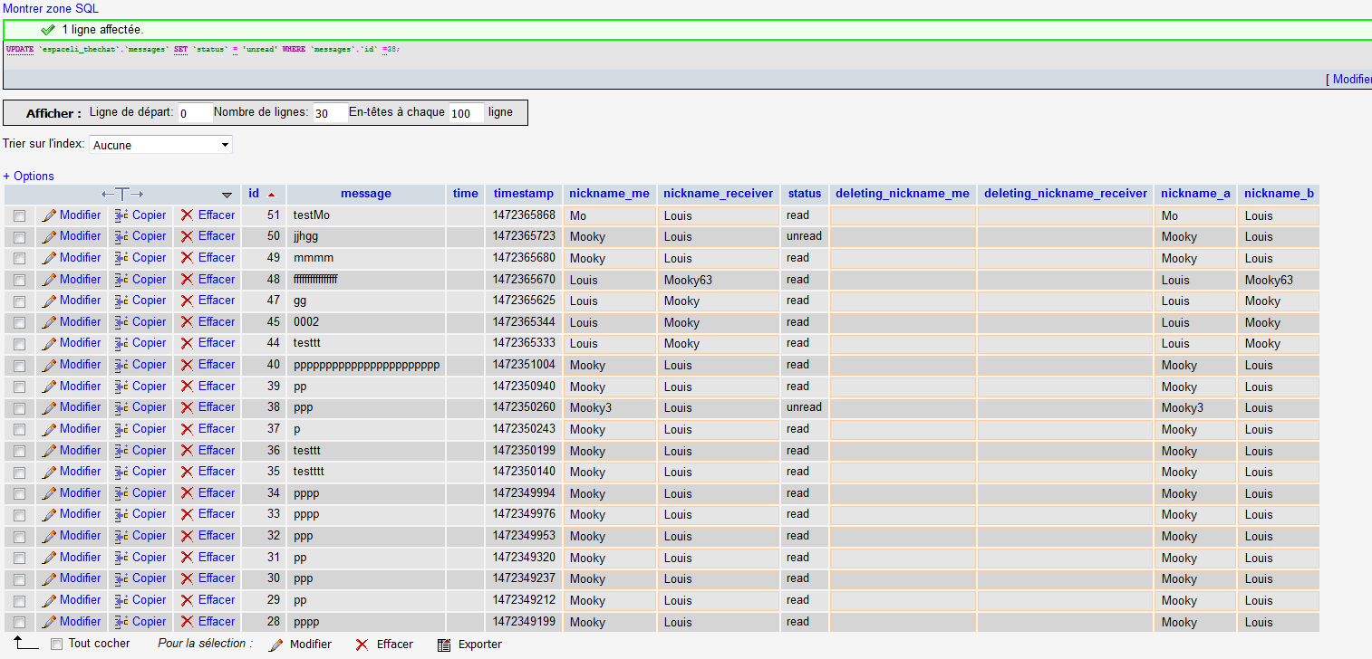The width and height of the screenshot is (1372, 659).
Task: Tick the checkbox for row id 51
Action: pos(19,215)
